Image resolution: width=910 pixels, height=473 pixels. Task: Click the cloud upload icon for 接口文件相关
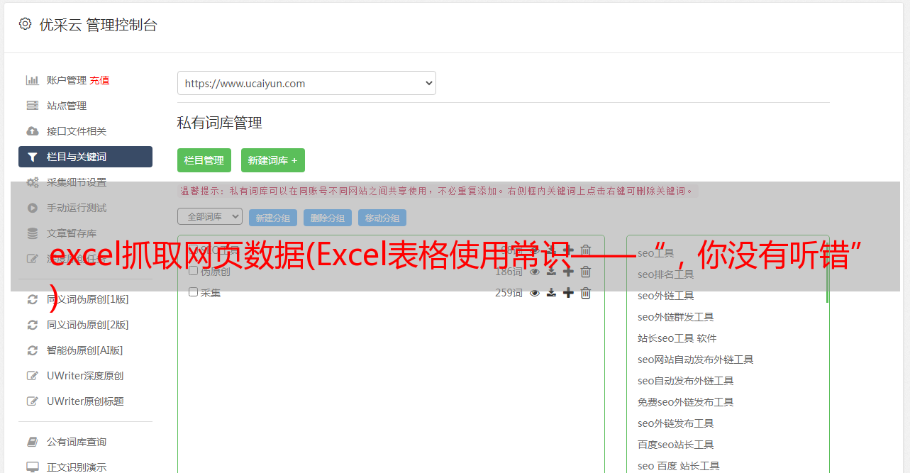32,131
